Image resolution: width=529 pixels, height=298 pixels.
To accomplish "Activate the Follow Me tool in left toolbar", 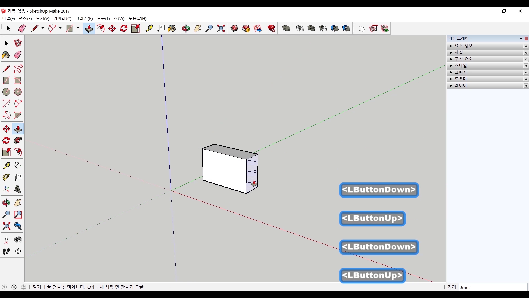I will [18, 141].
